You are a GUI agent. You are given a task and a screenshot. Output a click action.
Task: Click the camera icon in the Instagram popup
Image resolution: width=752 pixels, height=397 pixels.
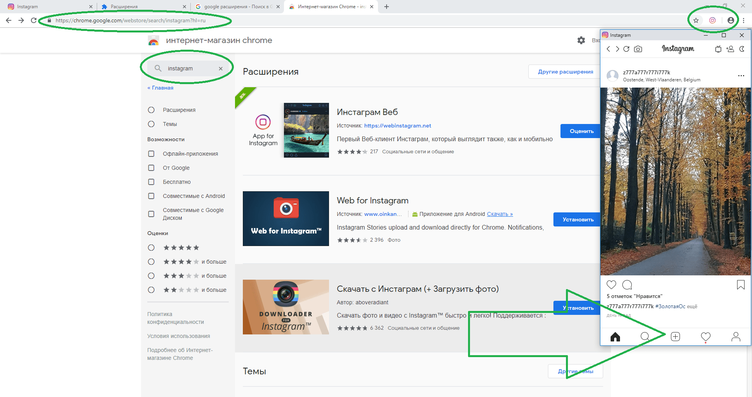pos(638,49)
